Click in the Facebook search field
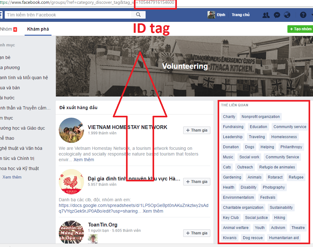This screenshot has height=247, width=313. click(68, 15)
